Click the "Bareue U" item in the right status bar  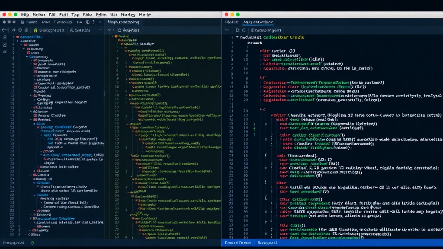click(267, 243)
